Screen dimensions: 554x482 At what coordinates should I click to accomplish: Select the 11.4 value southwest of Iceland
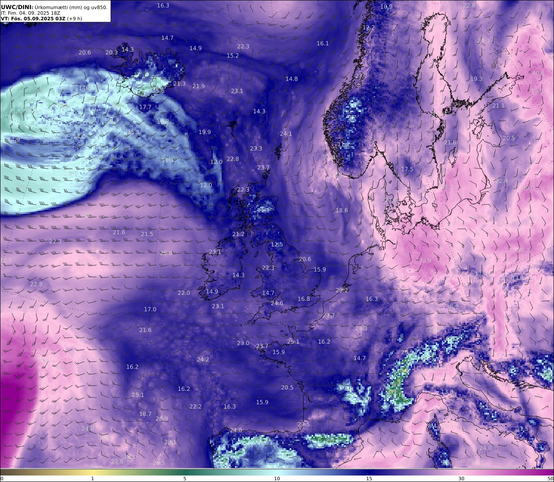(x=167, y=160)
